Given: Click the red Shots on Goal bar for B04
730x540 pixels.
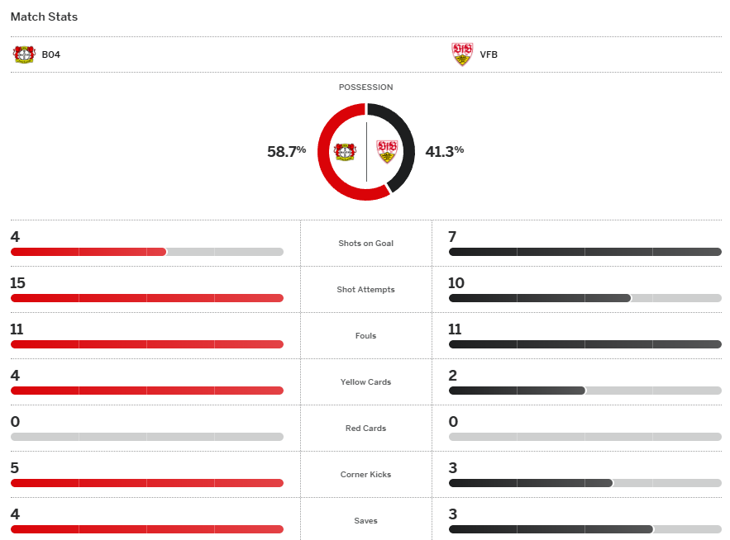Looking at the screenshot, I should pos(88,252).
